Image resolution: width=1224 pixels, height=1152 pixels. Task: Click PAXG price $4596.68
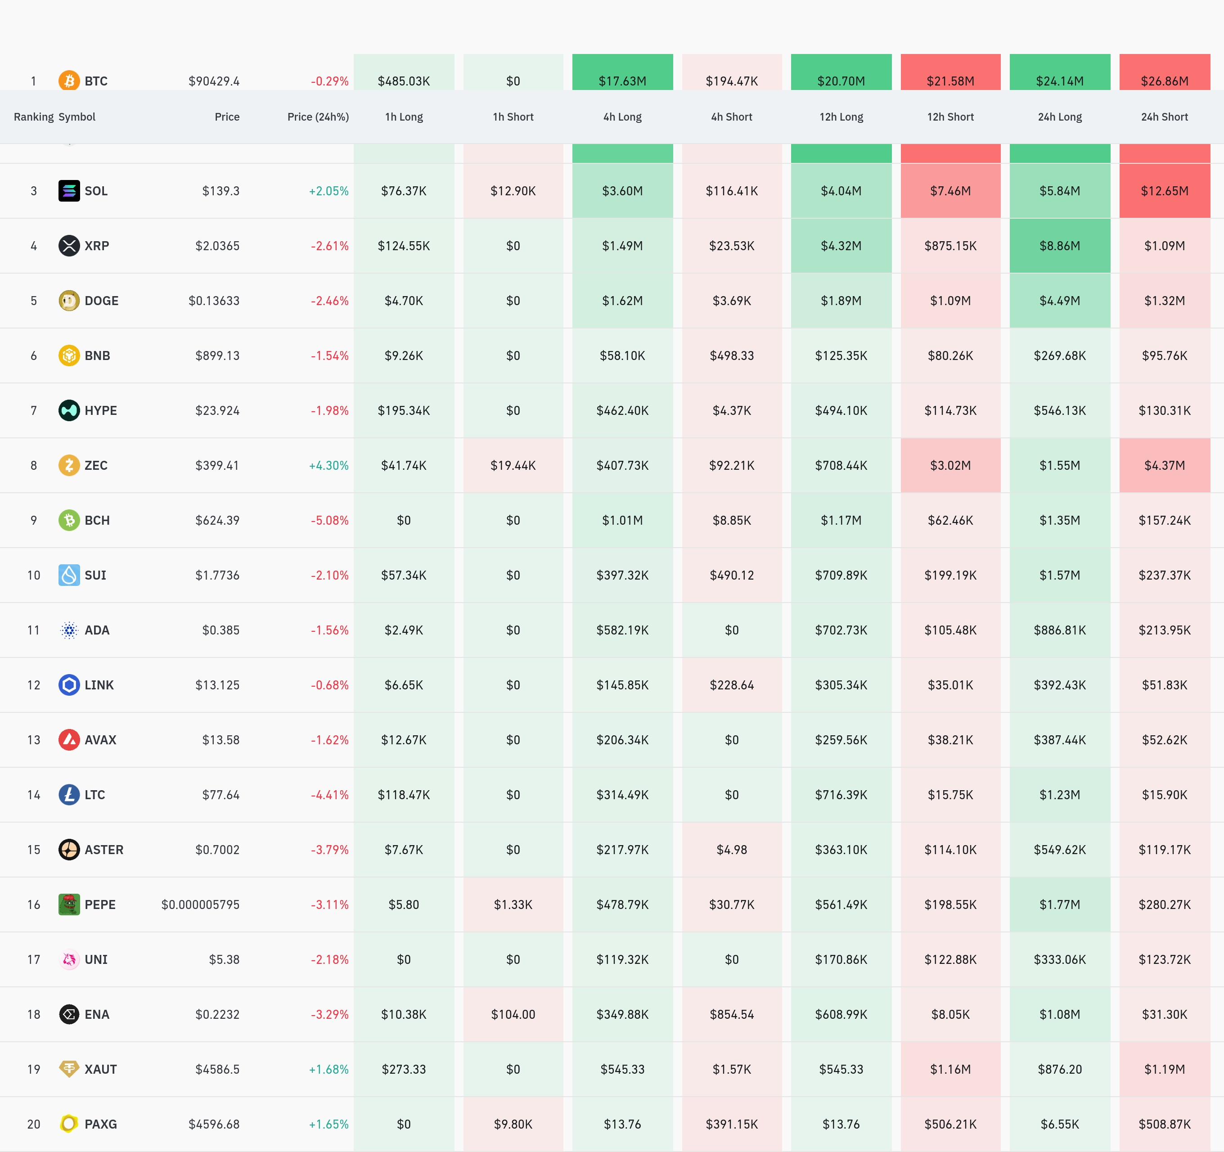pyautogui.click(x=214, y=1124)
